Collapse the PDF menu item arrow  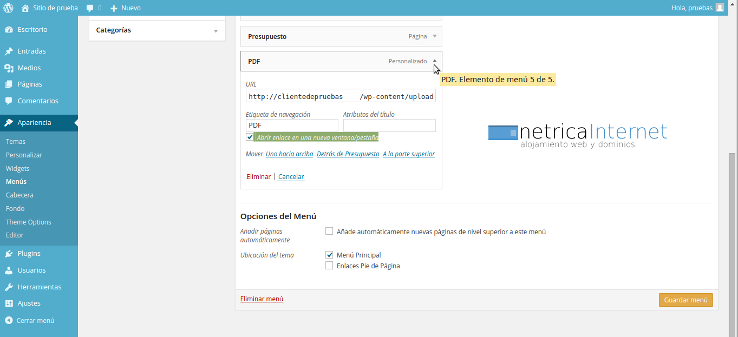tap(434, 61)
